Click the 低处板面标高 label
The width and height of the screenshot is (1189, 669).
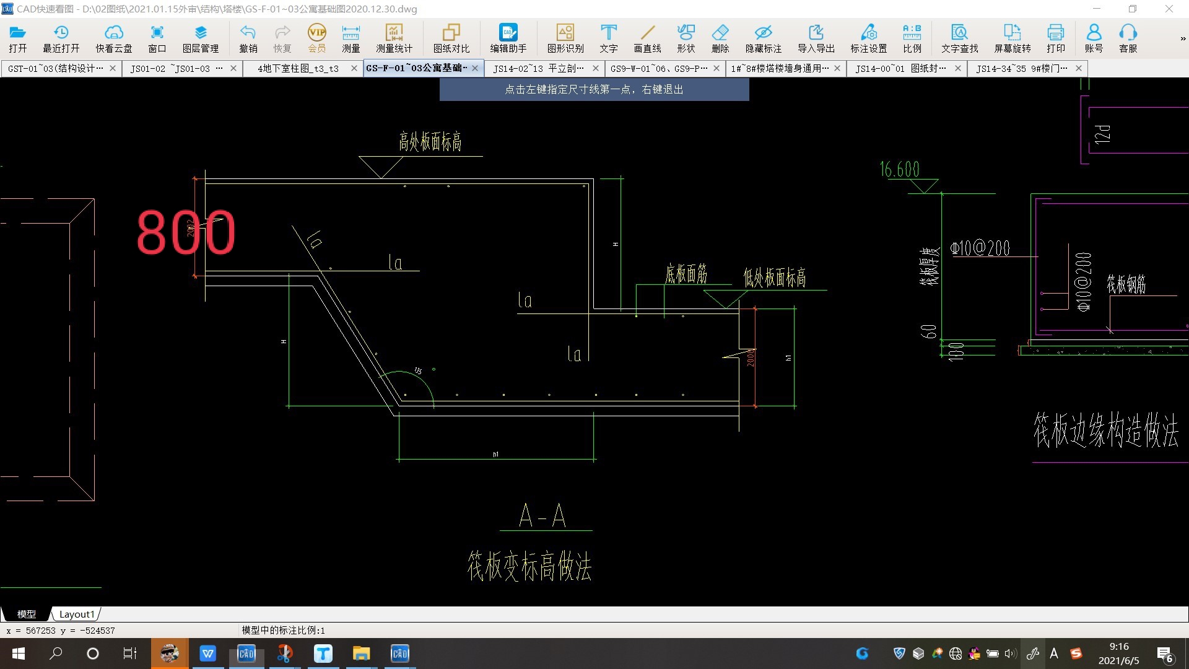click(x=775, y=278)
